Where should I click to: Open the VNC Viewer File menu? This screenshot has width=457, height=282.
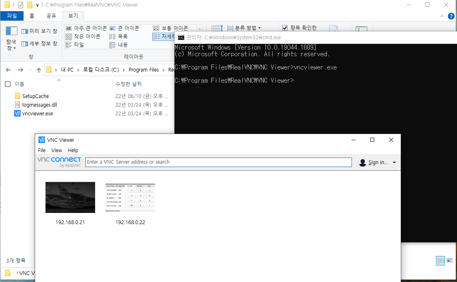pos(42,151)
